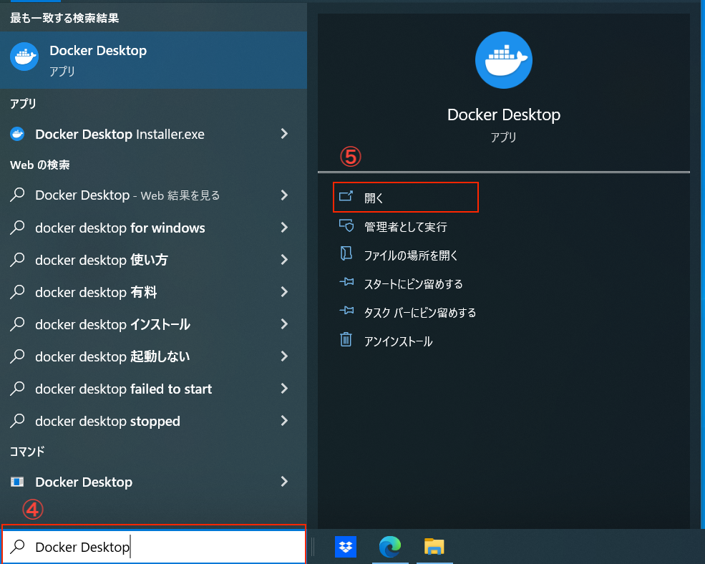This screenshot has width=705, height=564.
Task: Click the command icon beside Docker Desktop
Action: pos(17,482)
